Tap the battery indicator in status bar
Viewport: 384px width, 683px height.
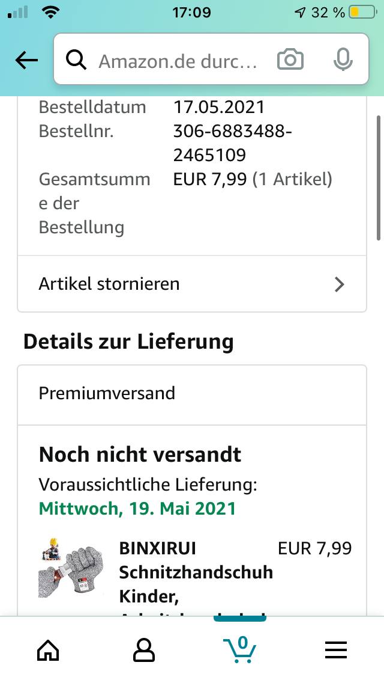pyautogui.click(x=362, y=12)
